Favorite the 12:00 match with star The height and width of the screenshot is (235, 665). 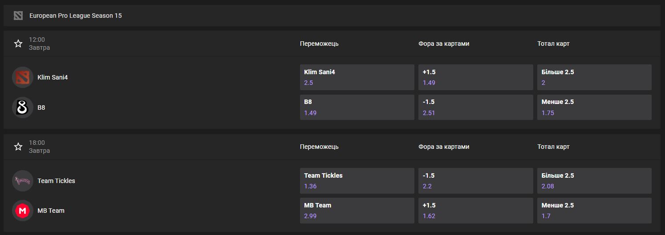click(x=18, y=44)
